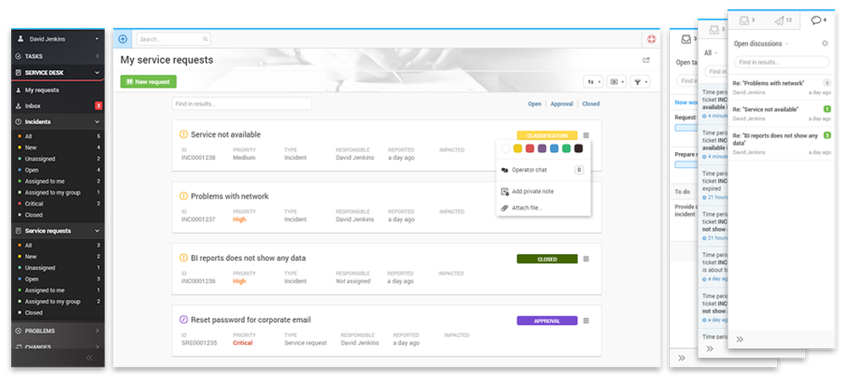
Task: Open the sort order dropdown
Action: click(x=593, y=82)
